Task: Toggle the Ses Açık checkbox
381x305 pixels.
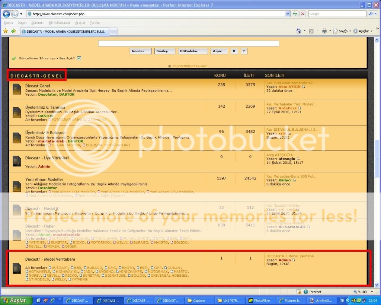Action: click(79, 58)
